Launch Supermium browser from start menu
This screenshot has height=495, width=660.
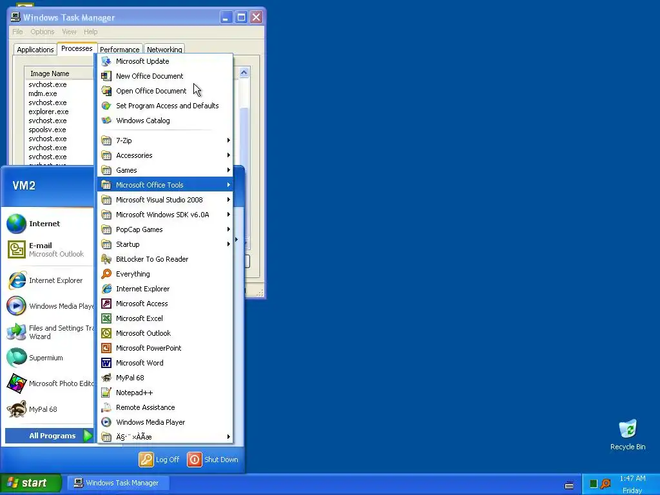[49, 358]
